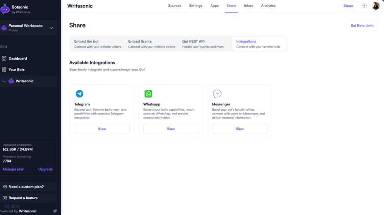Click the Botsonic robot logo icon
This screenshot has width=384, height=215.
coord(5,9)
